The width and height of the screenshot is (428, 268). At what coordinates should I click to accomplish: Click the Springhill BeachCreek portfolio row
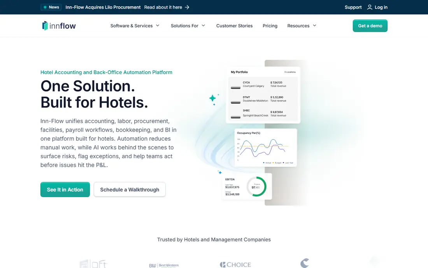point(263,113)
